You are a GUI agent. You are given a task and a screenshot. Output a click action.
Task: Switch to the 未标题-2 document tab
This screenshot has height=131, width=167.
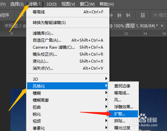(x=14, y=26)
